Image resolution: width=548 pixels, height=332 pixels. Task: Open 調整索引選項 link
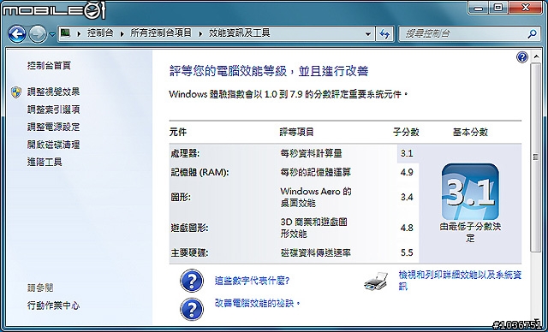[x=53, y=110]
